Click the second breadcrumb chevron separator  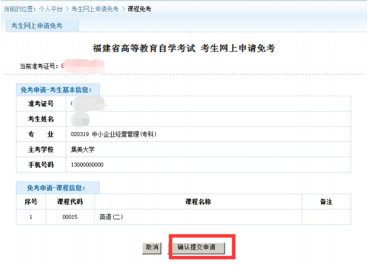(x=123, y=9)
